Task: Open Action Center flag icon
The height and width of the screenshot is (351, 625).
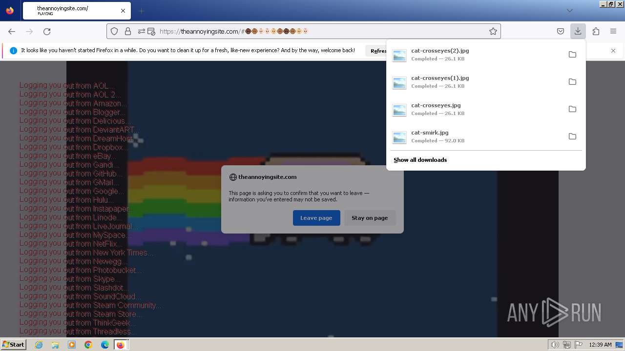Action: tap(579, 345)
